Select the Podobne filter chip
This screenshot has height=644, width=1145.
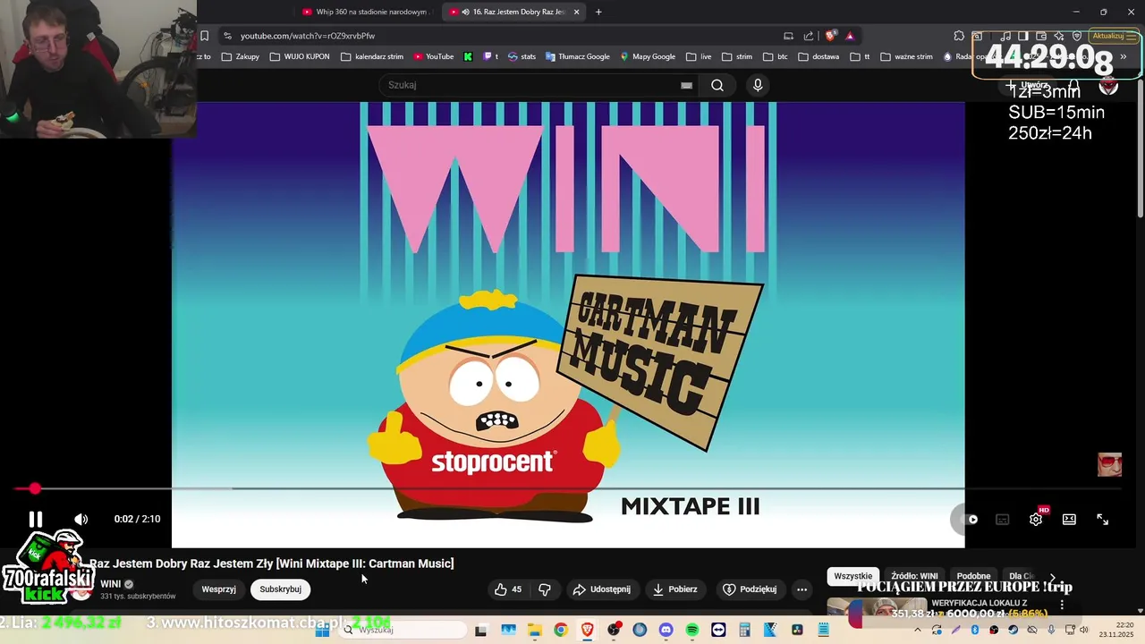click(x=973, y=576)
